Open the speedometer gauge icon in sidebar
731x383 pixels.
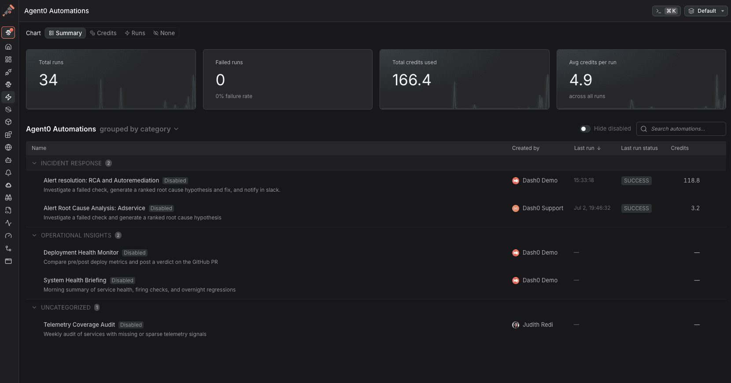pos(8,236)
